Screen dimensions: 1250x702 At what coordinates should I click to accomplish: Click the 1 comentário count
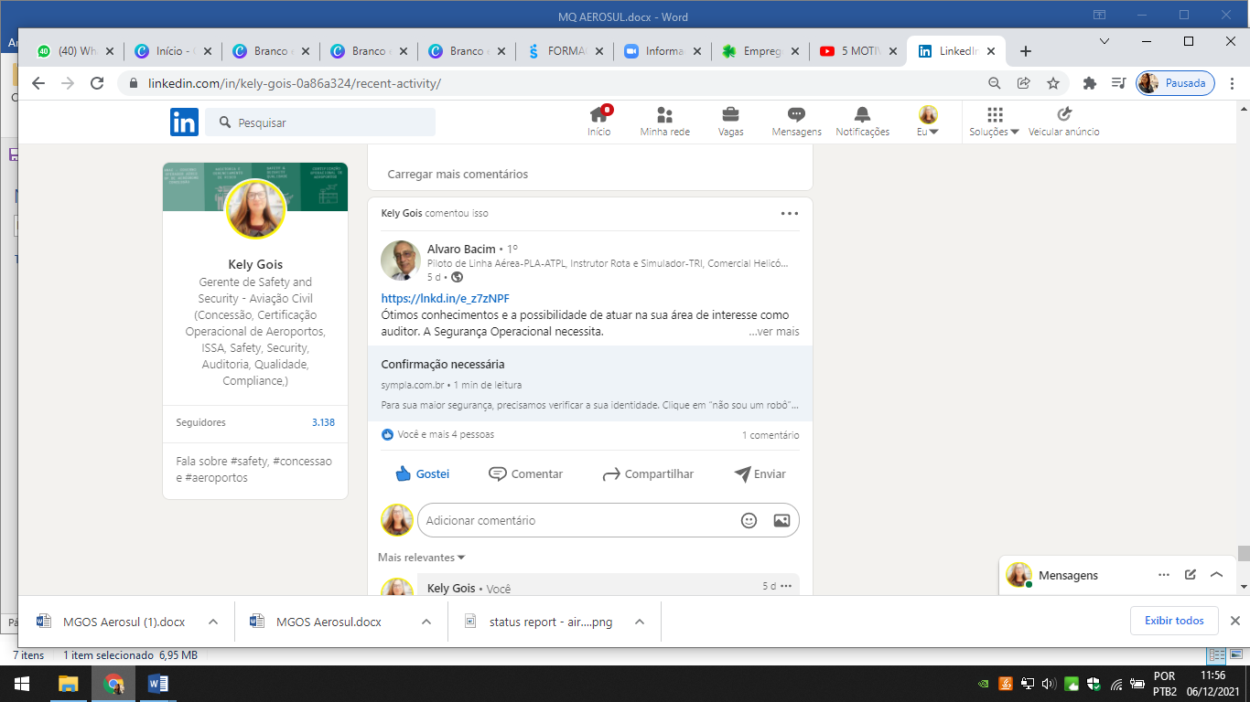point(770,435)
